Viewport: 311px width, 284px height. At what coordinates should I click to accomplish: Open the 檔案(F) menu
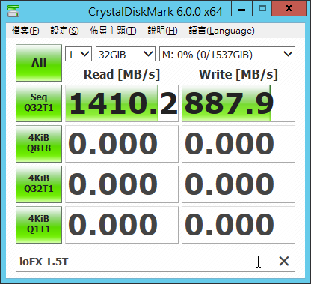click(x=25, y=31)
